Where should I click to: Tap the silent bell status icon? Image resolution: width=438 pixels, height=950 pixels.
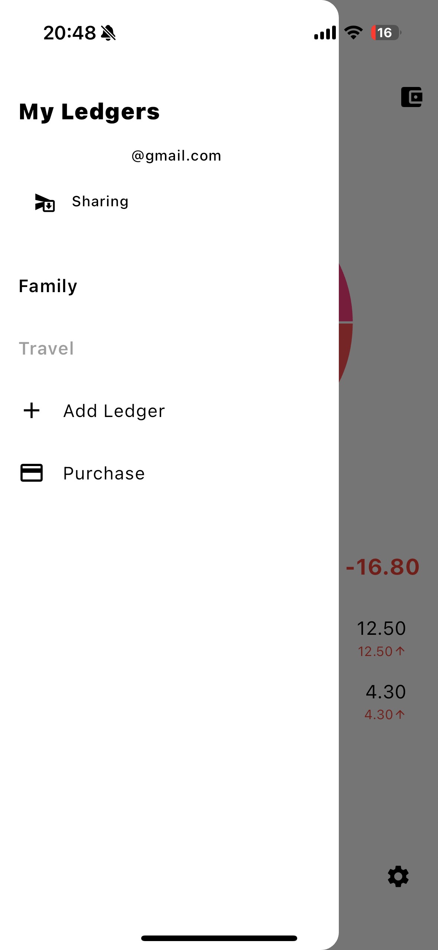pyautogui.click(x=108, y=33)
